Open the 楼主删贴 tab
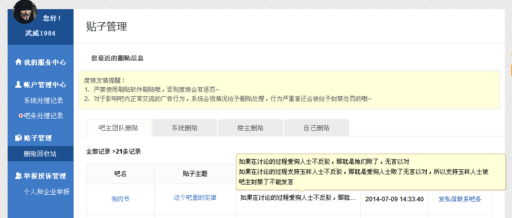This screenshot has width=512, height=218. click(x=250, y=128)
